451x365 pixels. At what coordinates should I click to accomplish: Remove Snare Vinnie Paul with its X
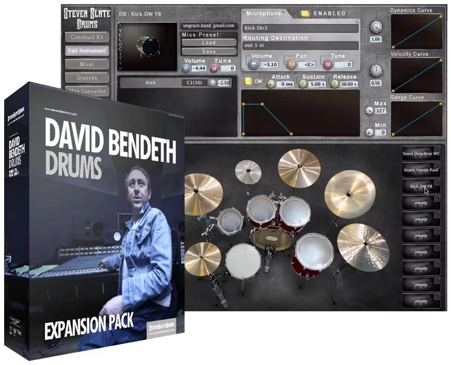point(437,166)
